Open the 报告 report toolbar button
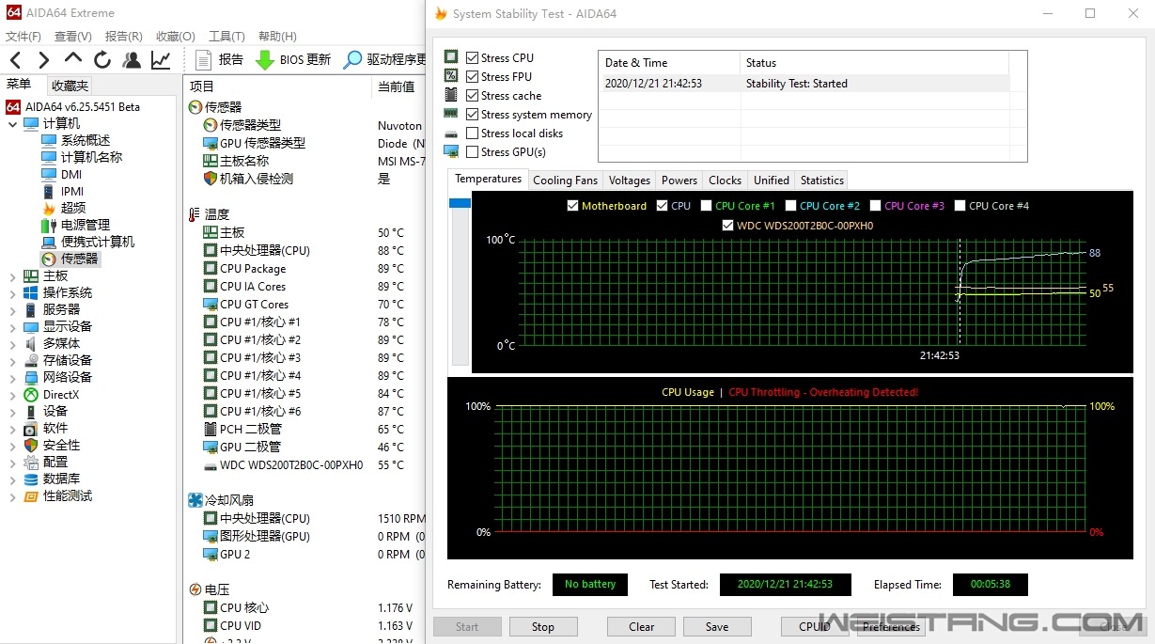1155x644 pixels. coord(219,60)
